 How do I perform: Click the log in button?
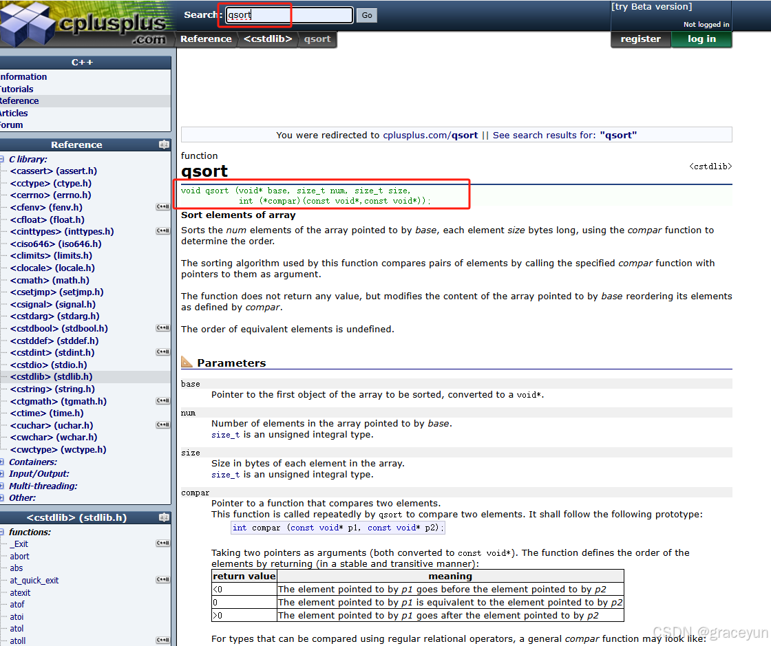coord(701,39)
